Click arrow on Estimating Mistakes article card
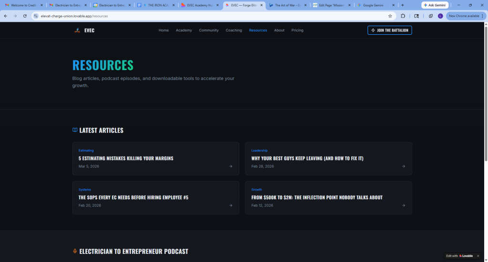Viewport: 488px width, 262px height. pyautogui.click(x=231, y=166)
